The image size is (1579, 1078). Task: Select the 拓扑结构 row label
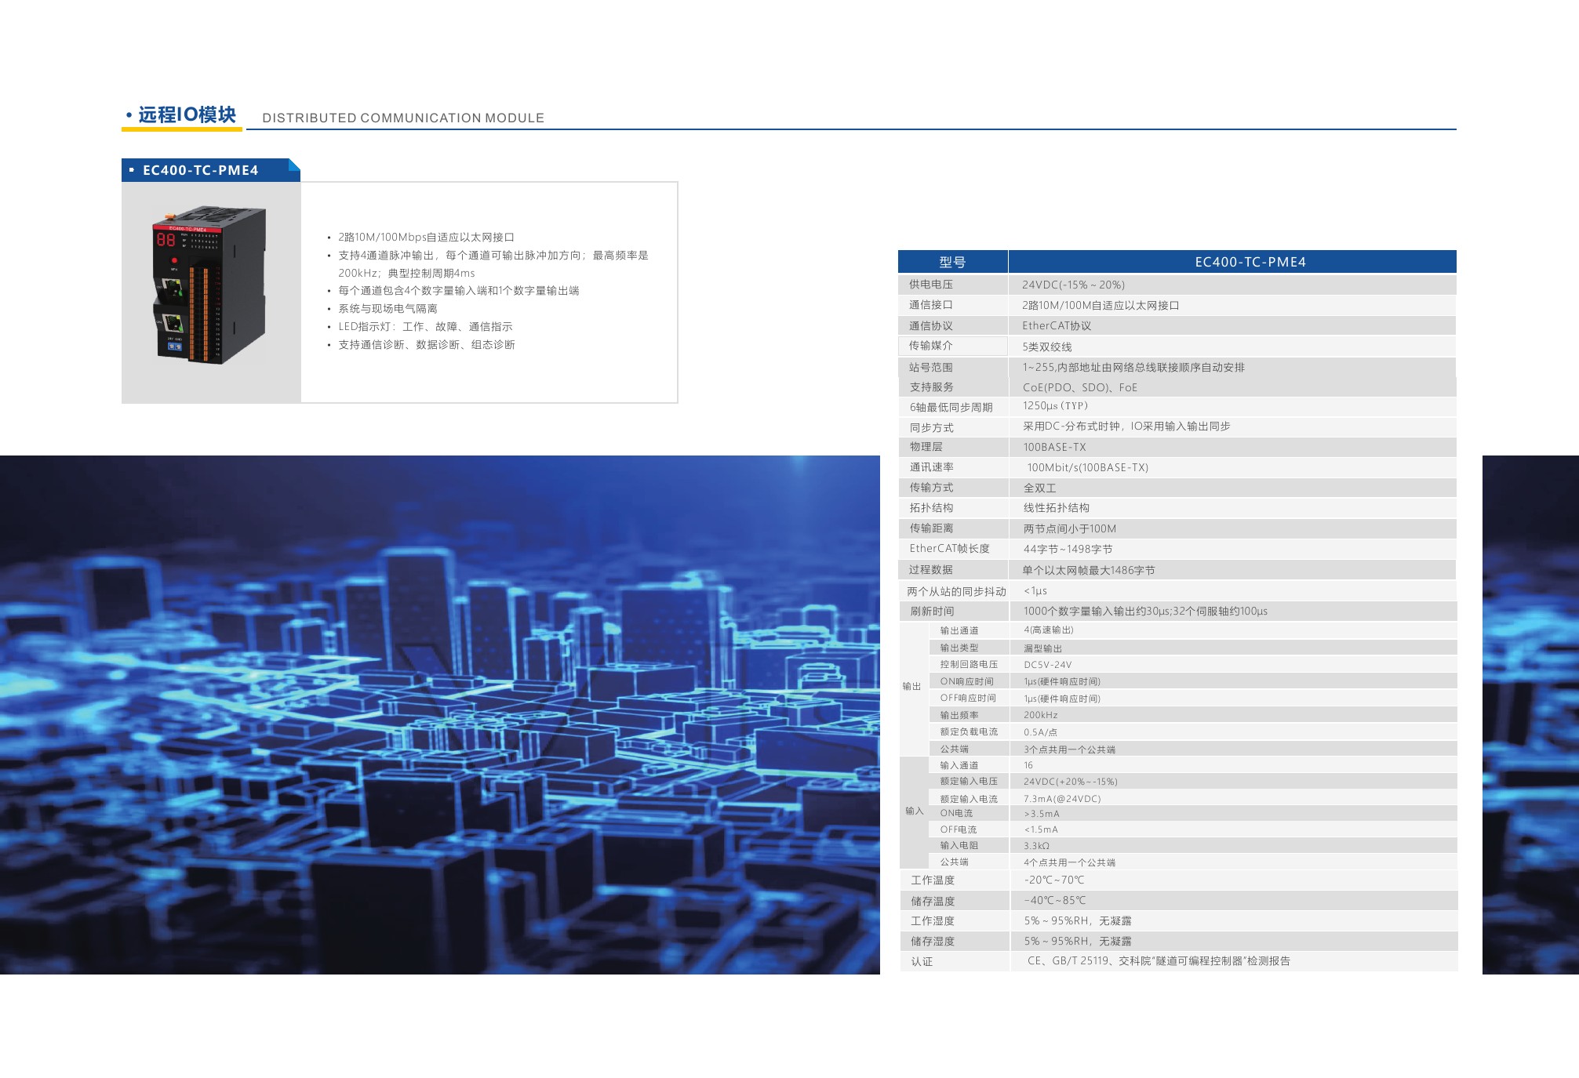931,508
